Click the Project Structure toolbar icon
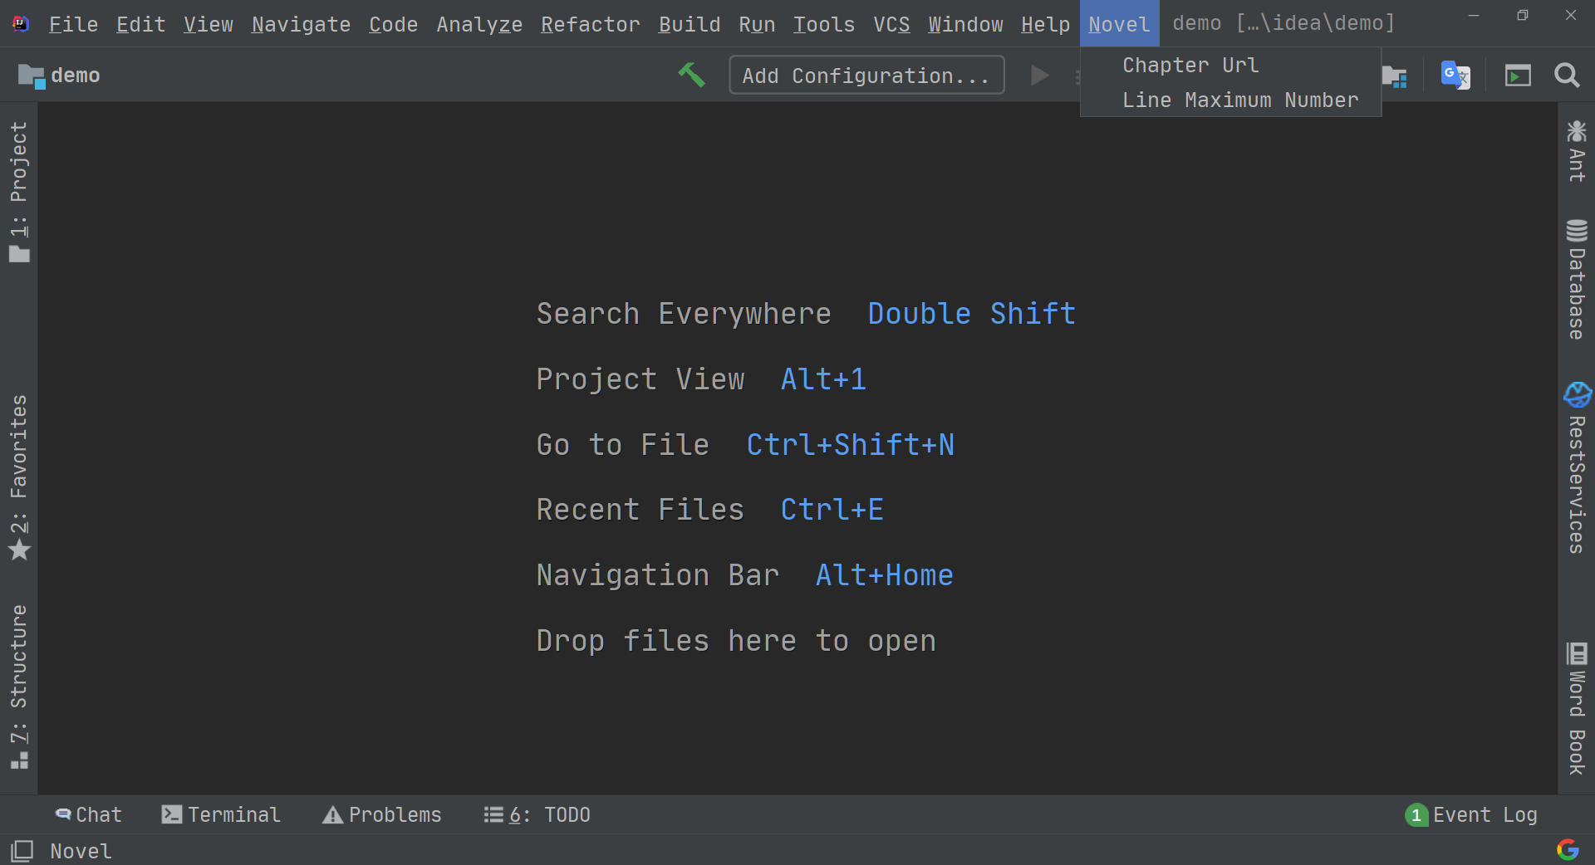 point(1396,76)
